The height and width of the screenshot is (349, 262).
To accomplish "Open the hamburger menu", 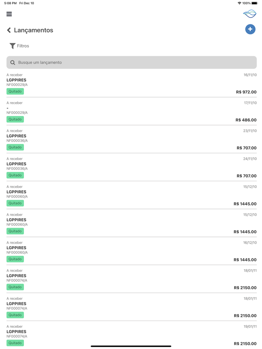I will tap(9, 14).
